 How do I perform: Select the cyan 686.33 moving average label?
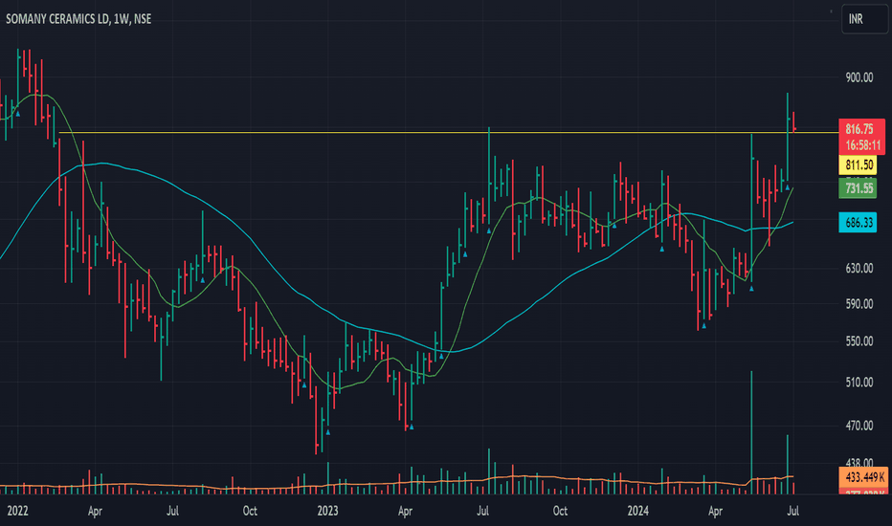pyautogui.click(x=858, y=222)
